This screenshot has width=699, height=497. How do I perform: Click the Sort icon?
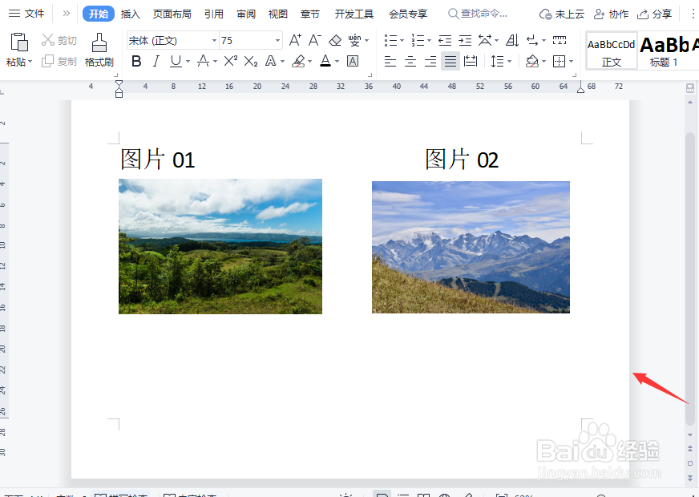pos(512,41)
